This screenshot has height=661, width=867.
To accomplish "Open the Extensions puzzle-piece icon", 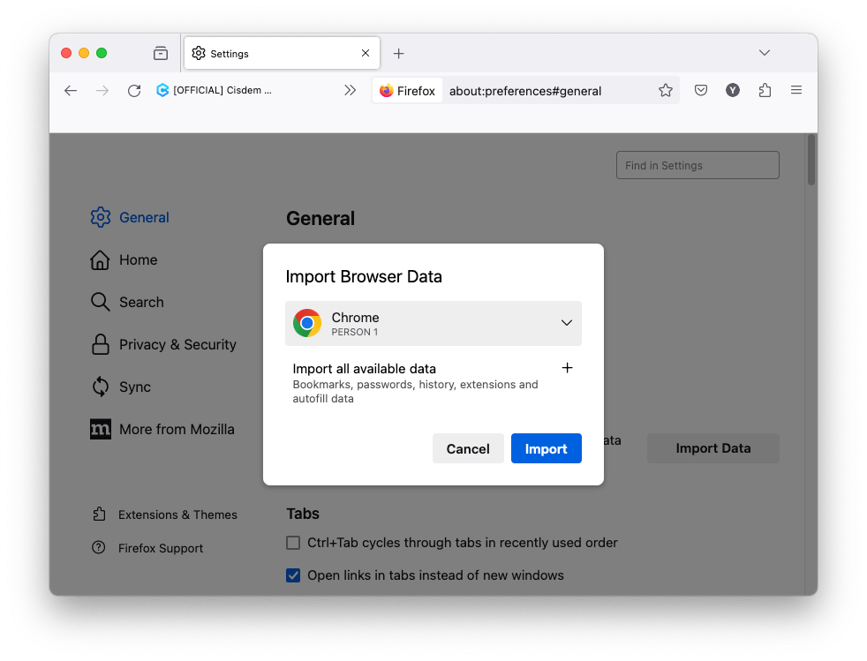I will tap(765, 91).
